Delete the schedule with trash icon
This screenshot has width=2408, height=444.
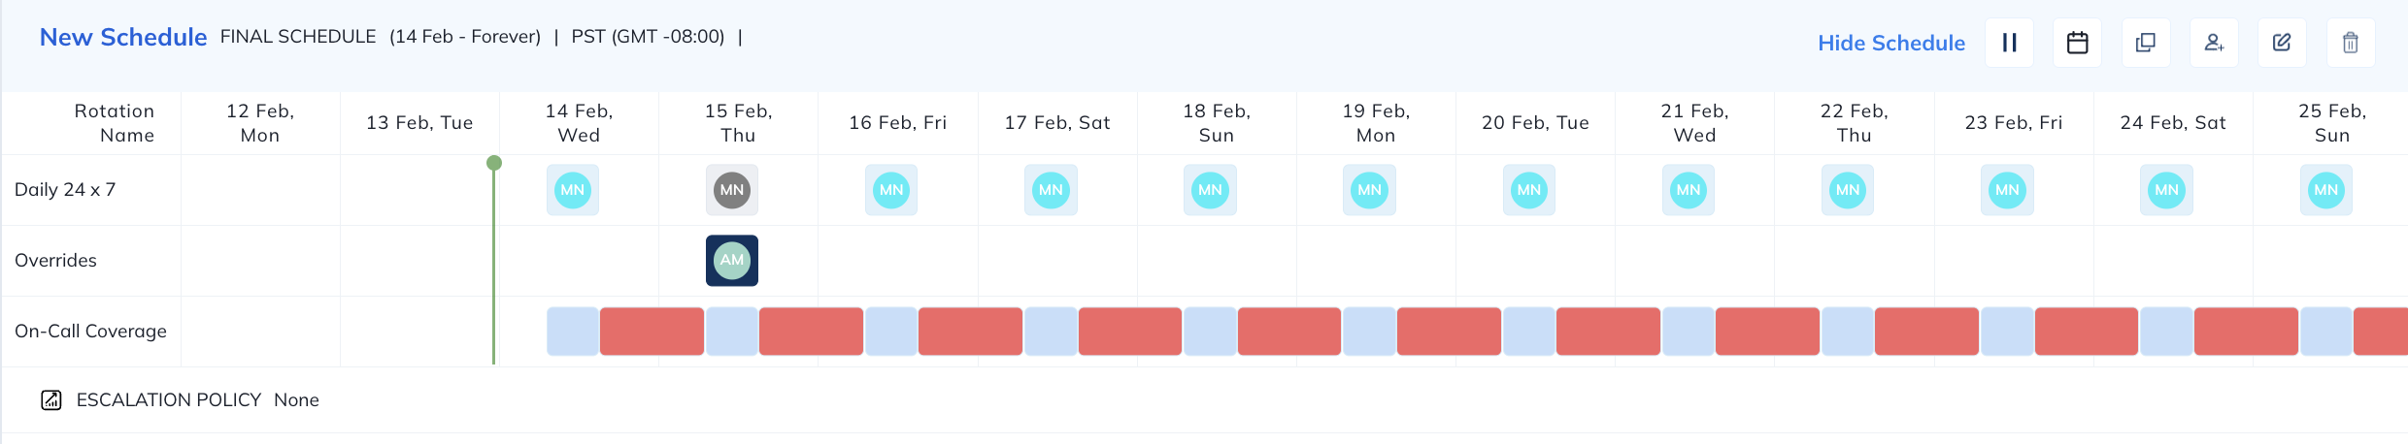coord(2350,43)
